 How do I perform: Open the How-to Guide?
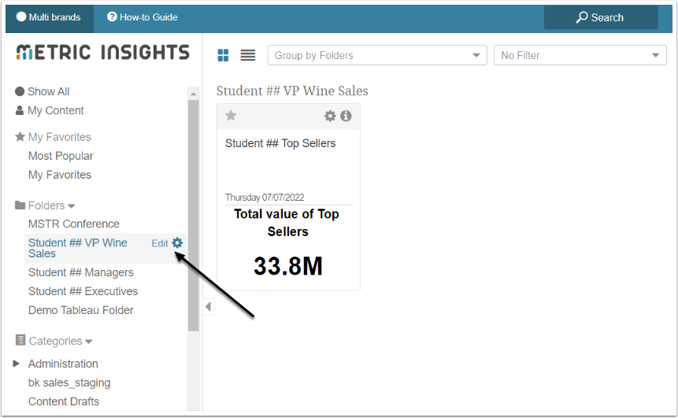143,17
